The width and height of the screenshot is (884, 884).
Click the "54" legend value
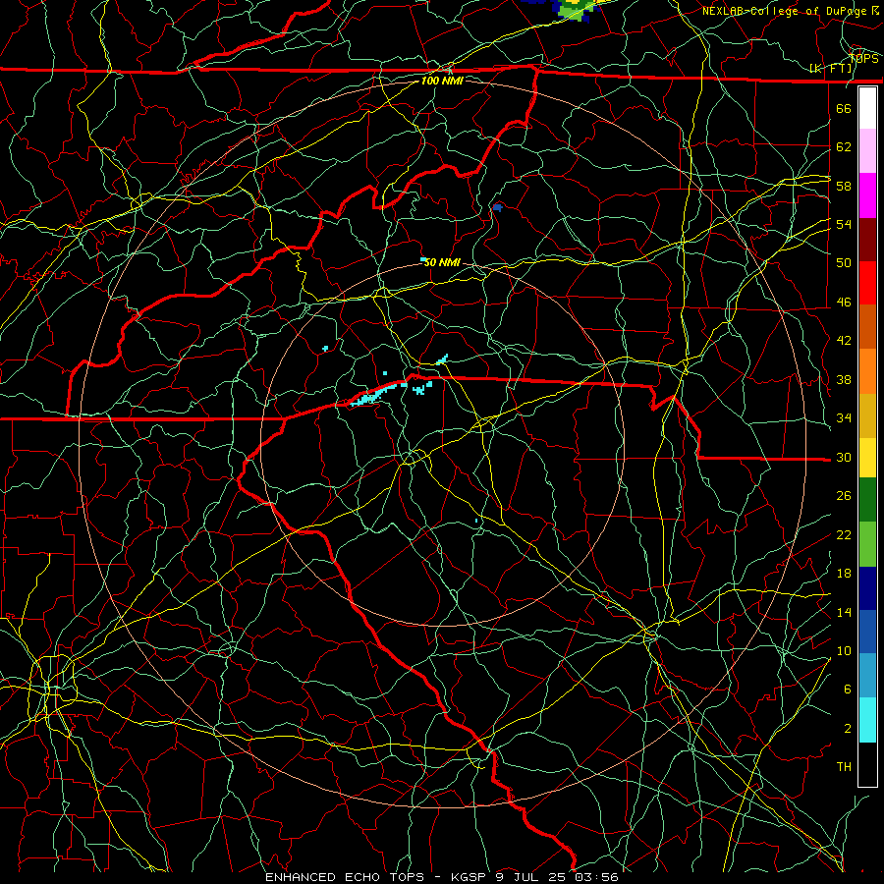click(x=844, y=224)
